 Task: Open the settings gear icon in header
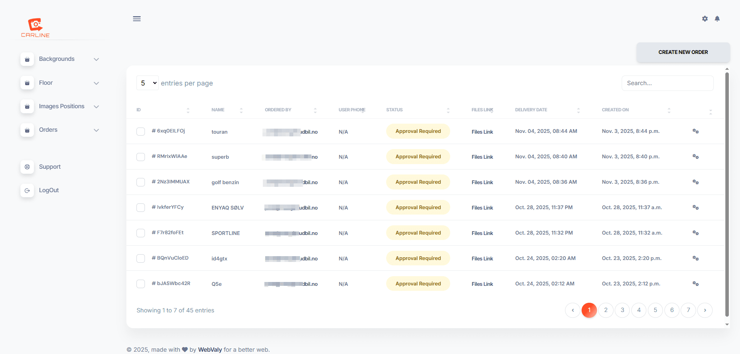pyautogui.click(x=705, y=19)
